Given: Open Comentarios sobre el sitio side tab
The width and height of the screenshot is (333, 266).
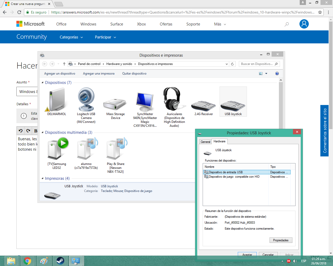Looking at the screenshot, I should click(325, 131).
